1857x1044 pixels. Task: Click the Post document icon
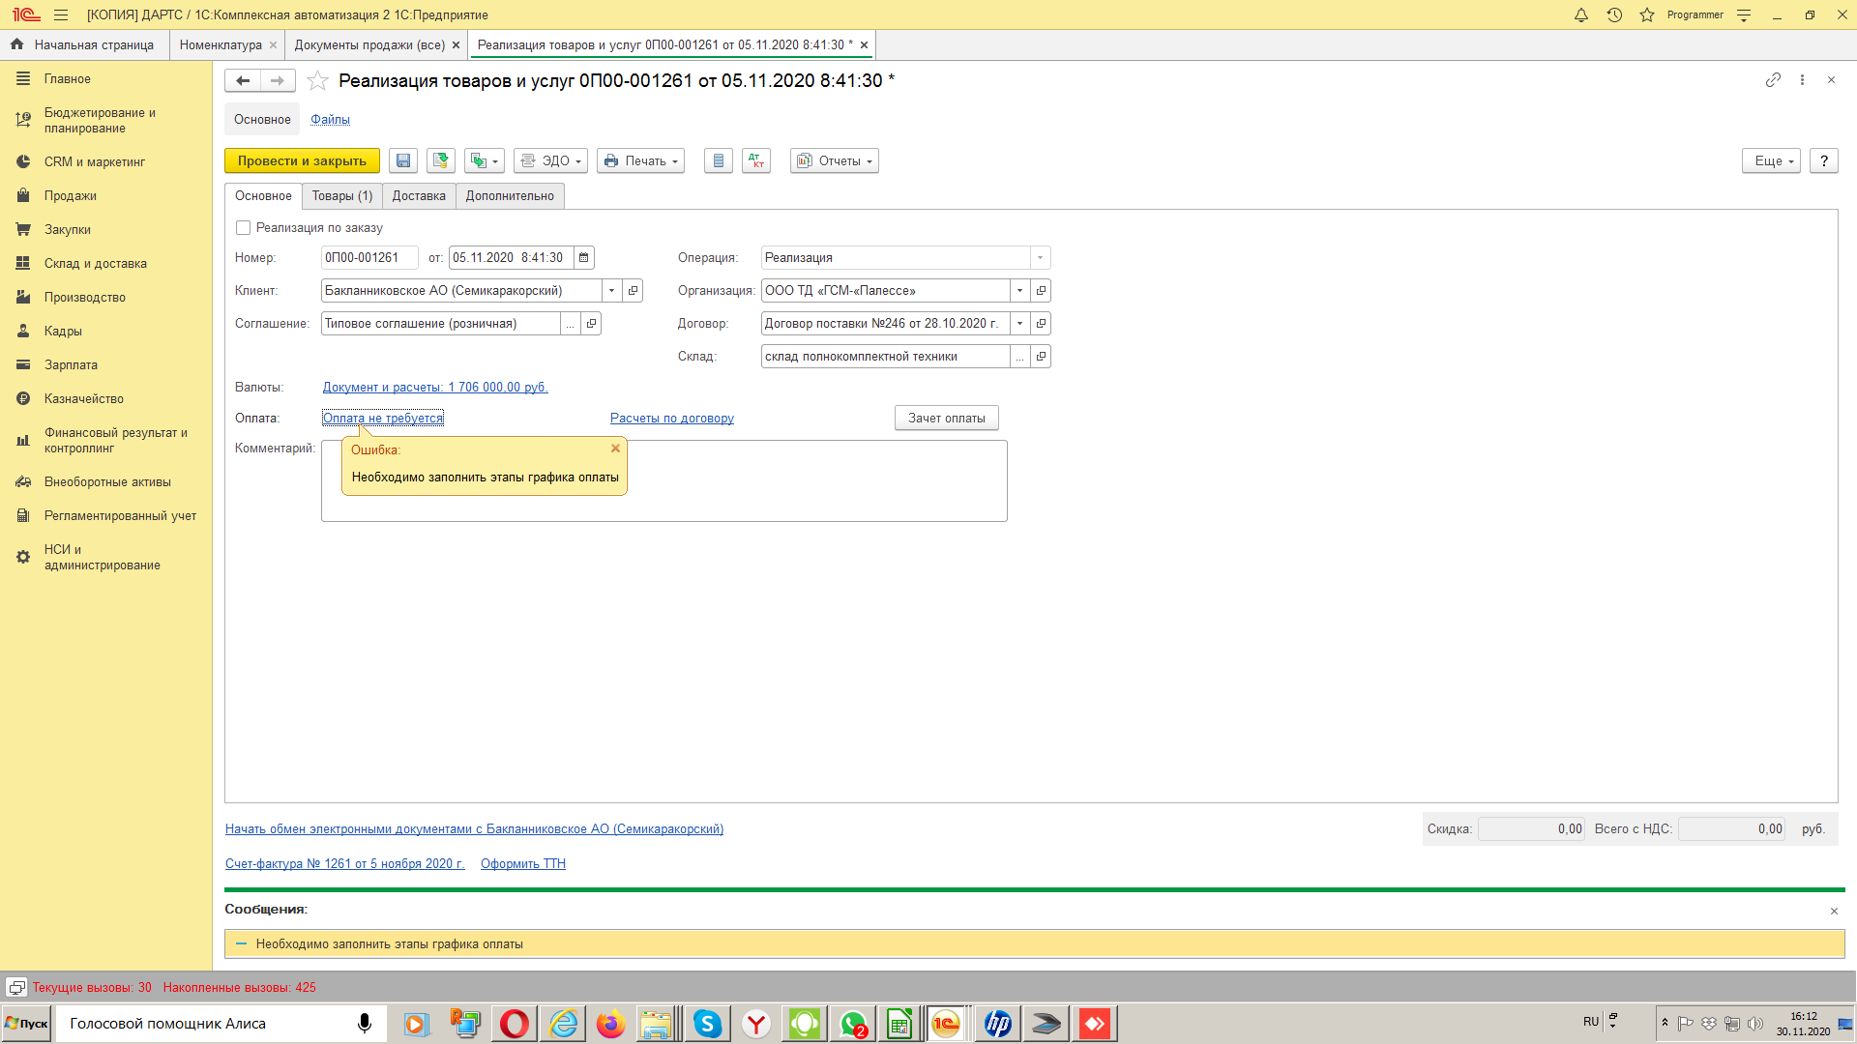click(x=441, y=161)
